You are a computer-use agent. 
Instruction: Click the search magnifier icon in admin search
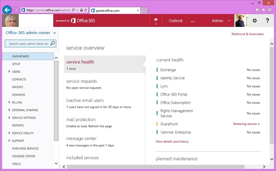[x=52, y=43]
